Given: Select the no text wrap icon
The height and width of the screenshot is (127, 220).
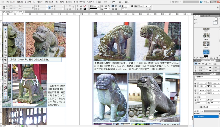Looking at the screenshot, I should point(196,64).
